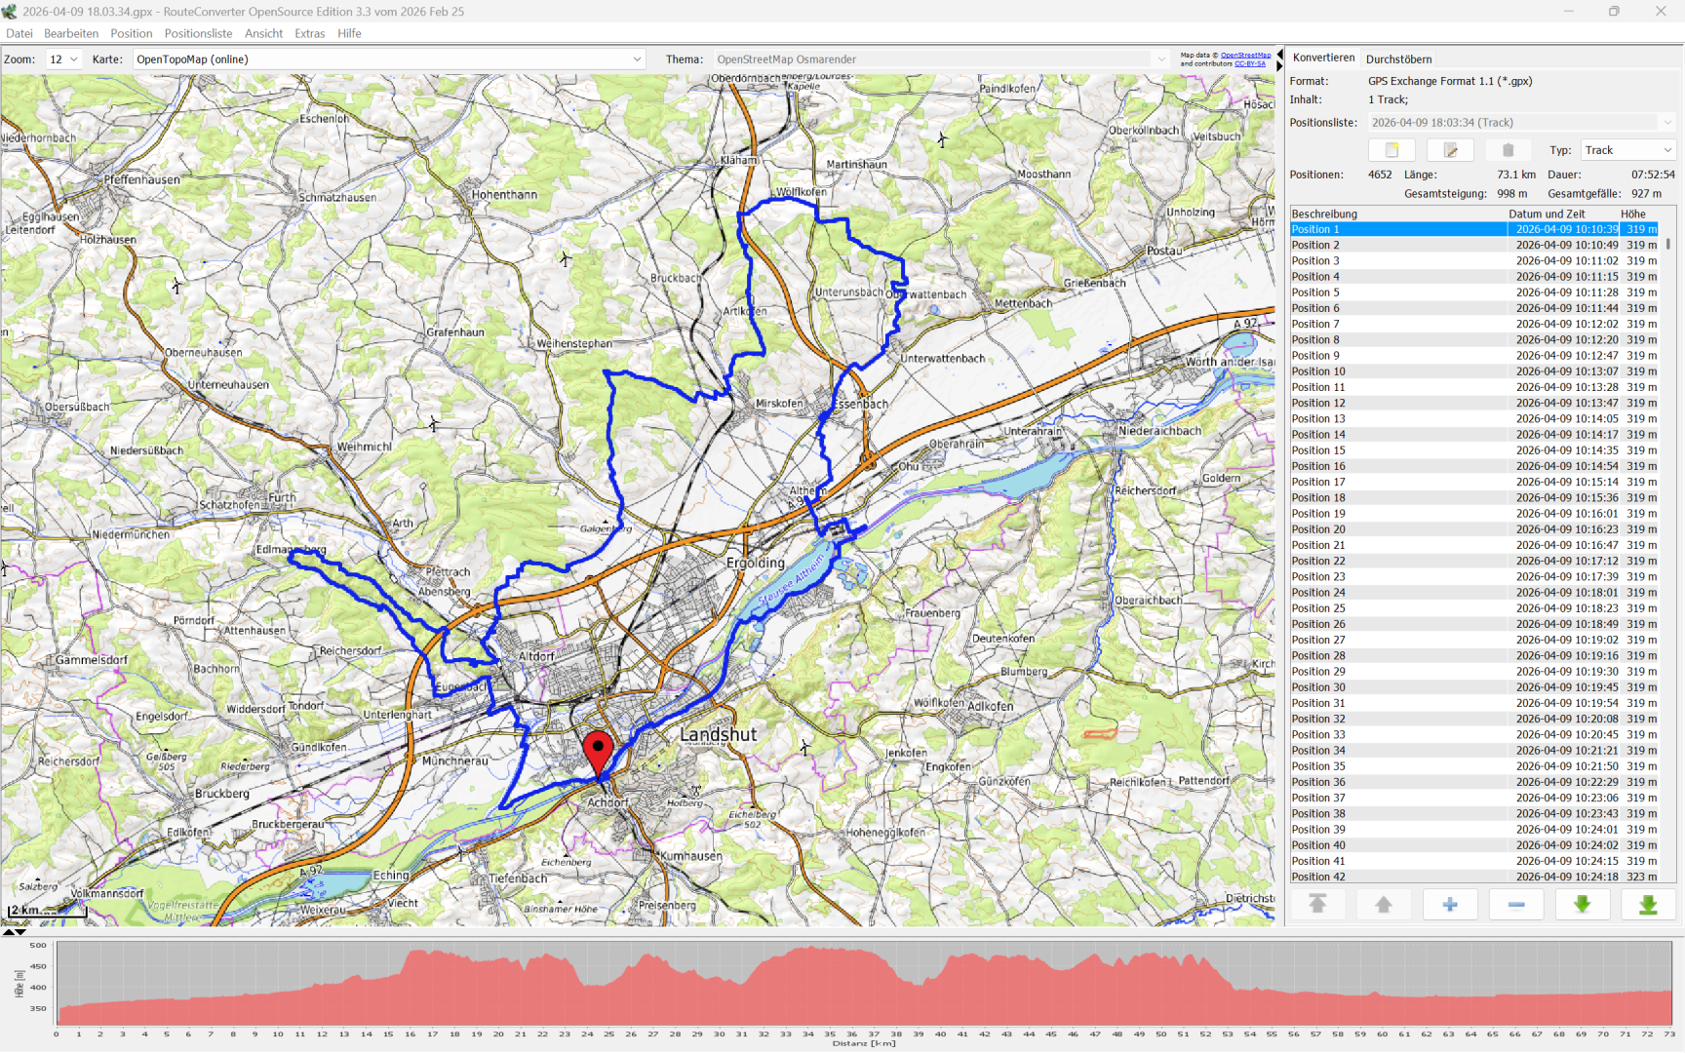Click the position list vertical scrollbar thumb

pos(1668,244)
